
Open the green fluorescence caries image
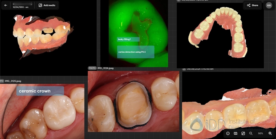(x=138, y=22)
